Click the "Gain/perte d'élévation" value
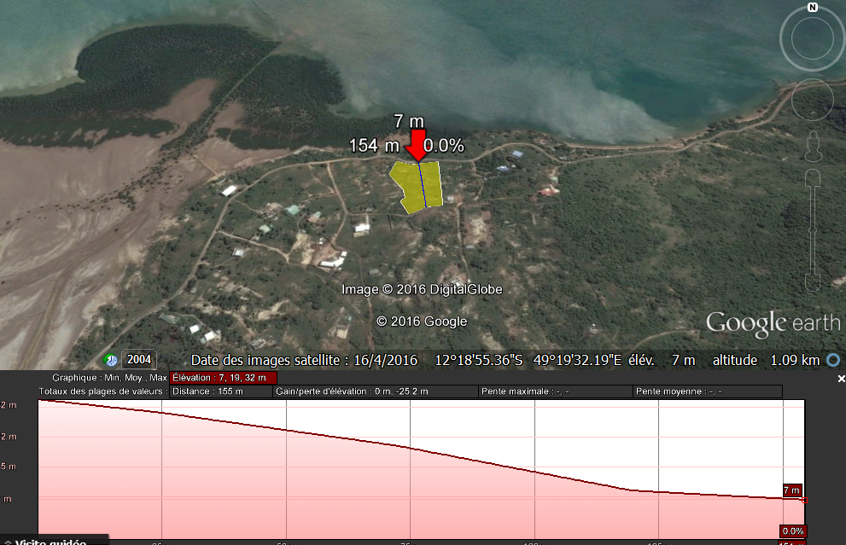 point(376,391)
